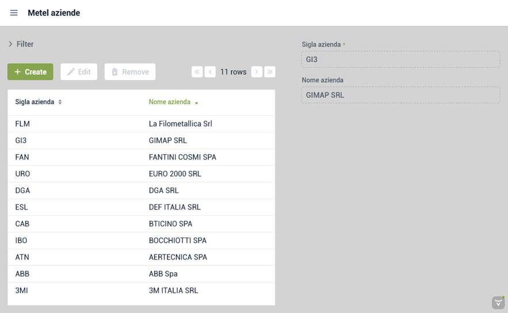Click the CAB sigla cell
The image size is (508, 313).
(22, 224)
